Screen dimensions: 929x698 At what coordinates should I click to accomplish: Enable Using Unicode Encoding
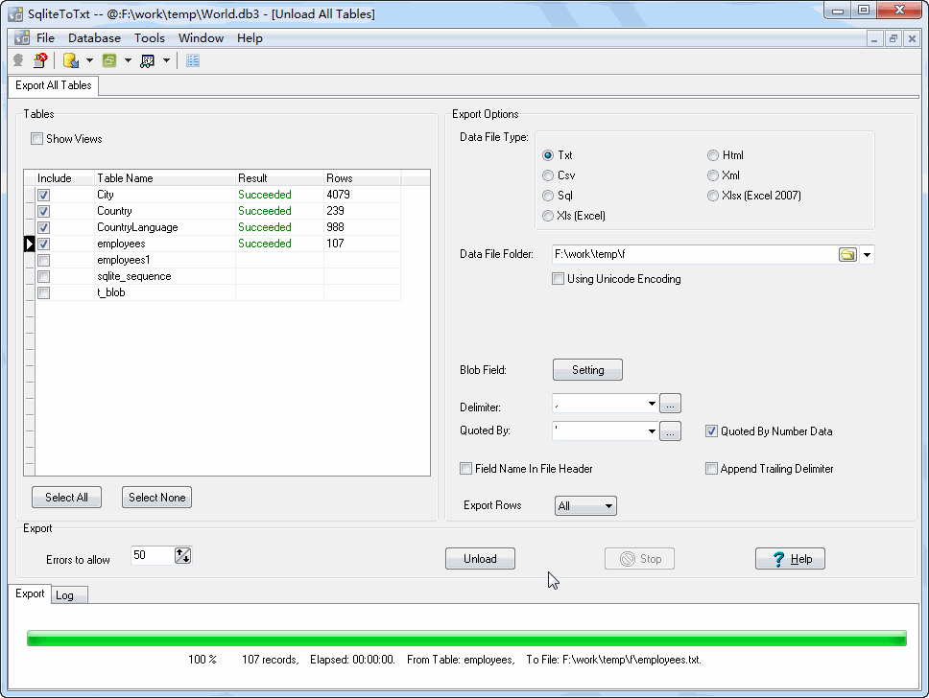[559, 279]
